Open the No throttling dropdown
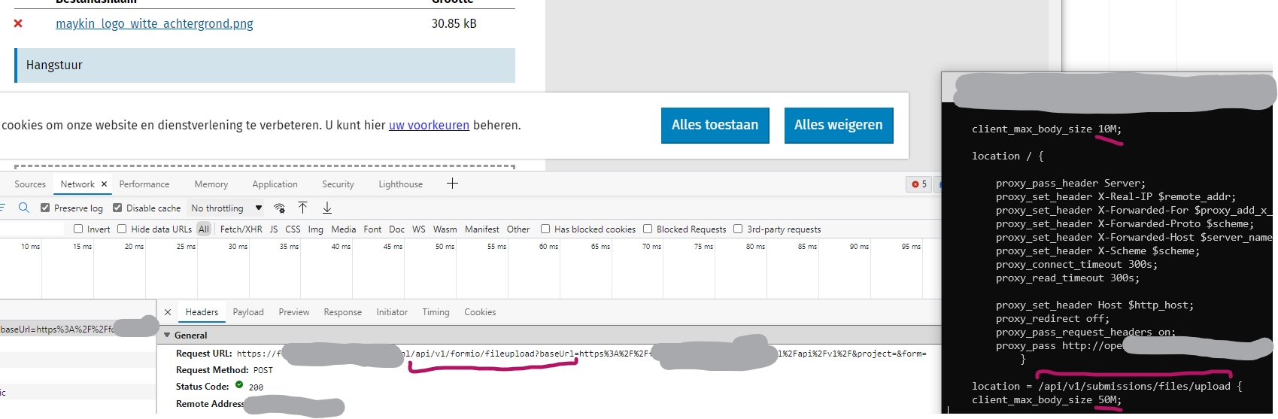Viewport: 1278px width, 419px height. point(226,208)
